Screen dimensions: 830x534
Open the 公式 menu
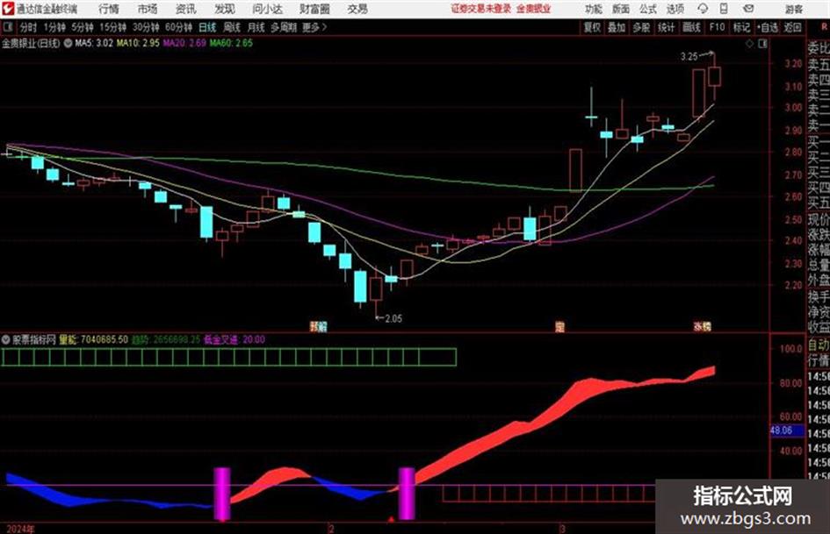pyautogui.click(x=648, y=9)
